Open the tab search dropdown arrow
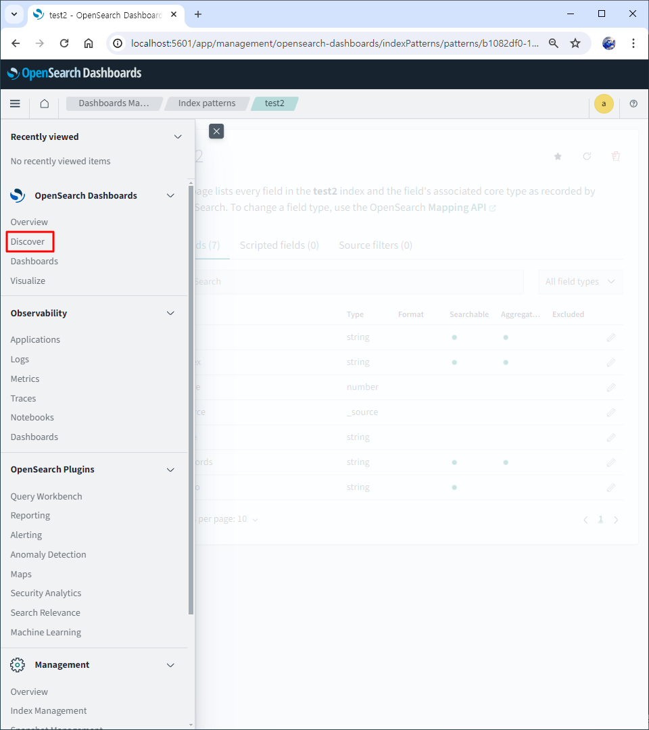This screenshot has height=730, width=649. [14, 14]
